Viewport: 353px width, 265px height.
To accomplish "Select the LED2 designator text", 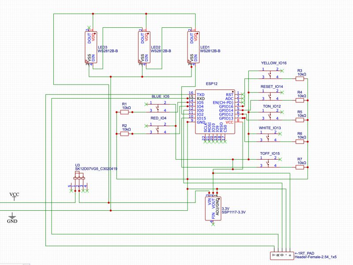I will 156,47.
